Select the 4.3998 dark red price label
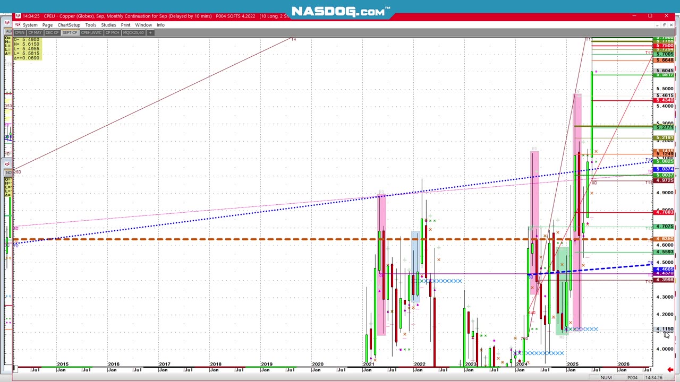Screen dimensions: 680x382 (x=664, y=280)
